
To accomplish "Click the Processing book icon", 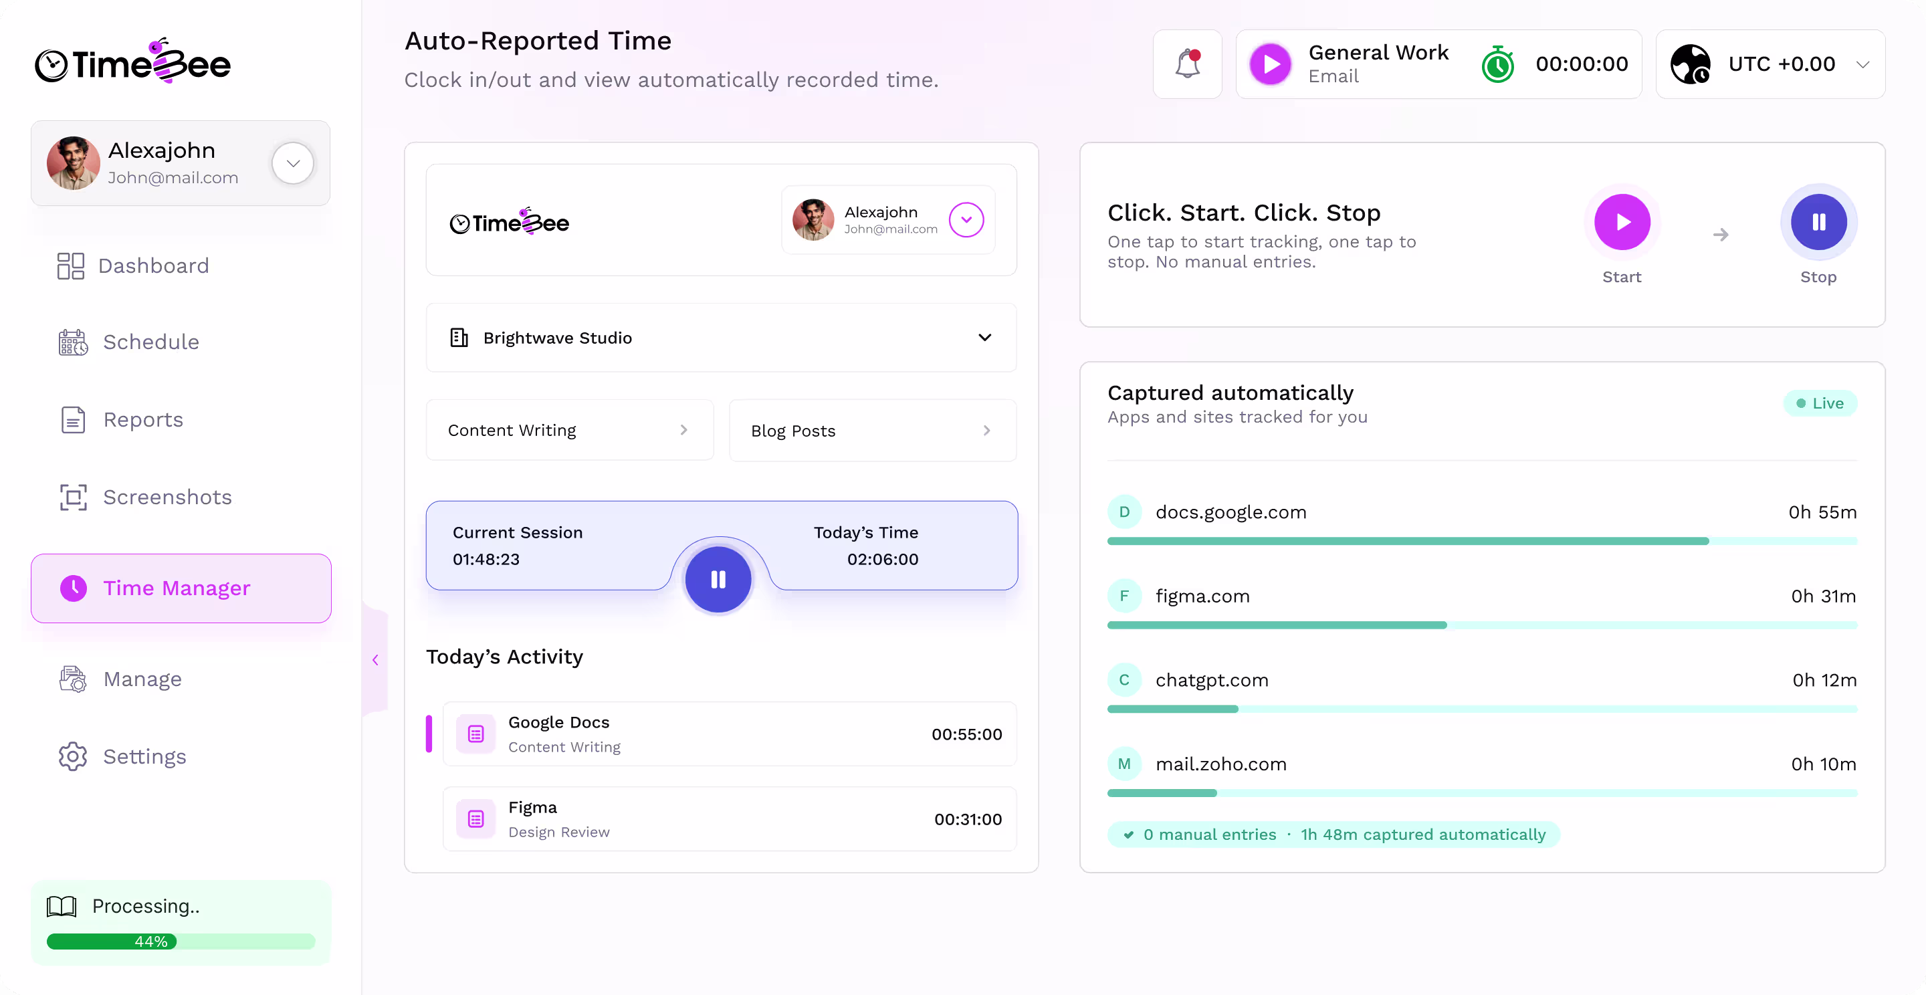I will 62,907.
